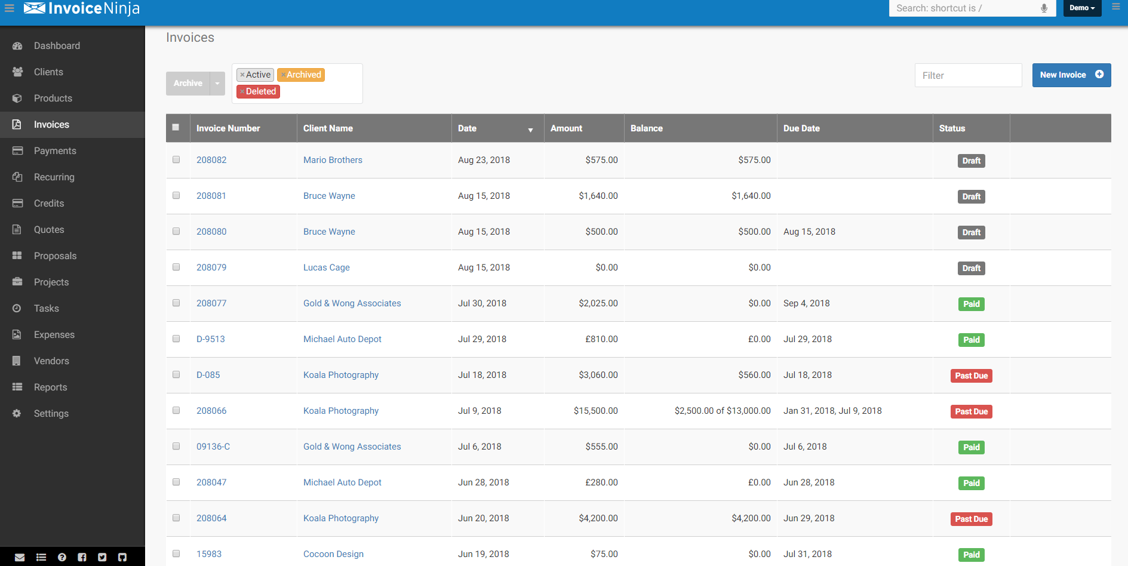
Task: Open the status filter selection box
Action: 297,84
